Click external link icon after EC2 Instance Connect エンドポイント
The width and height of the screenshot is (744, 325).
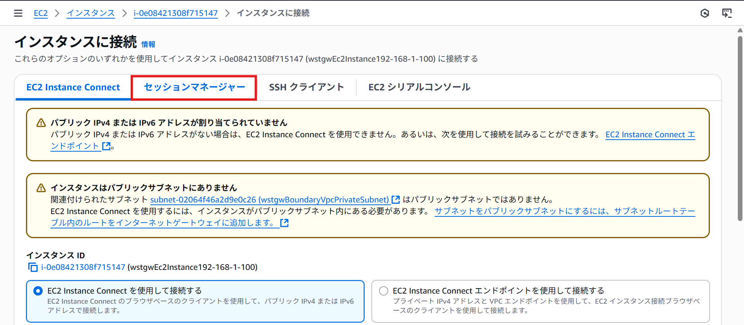[106, 146]
